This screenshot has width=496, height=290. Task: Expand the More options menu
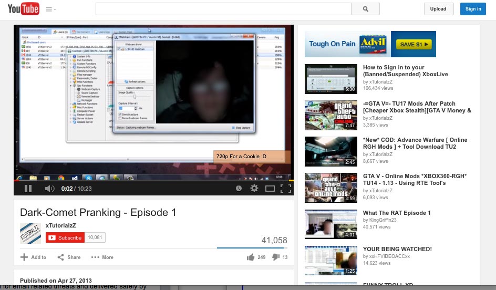102,257
